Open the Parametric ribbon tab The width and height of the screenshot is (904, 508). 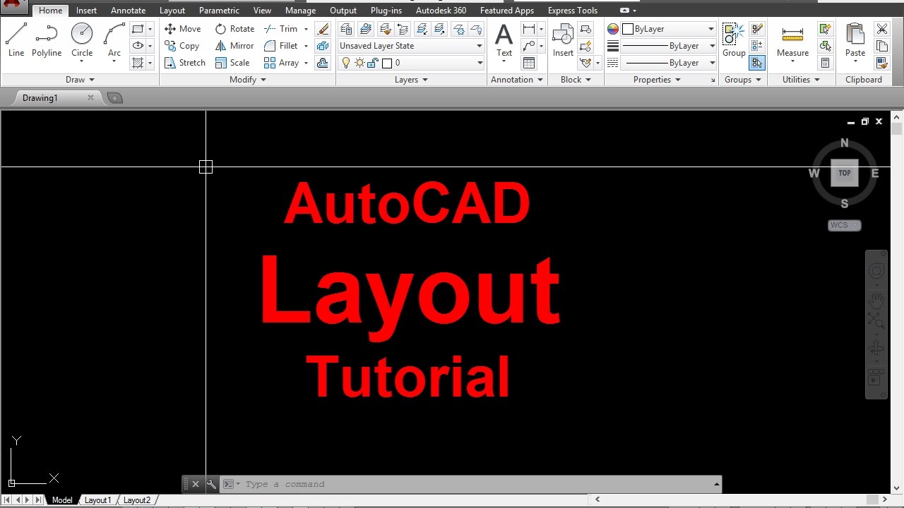click(219, 11)
